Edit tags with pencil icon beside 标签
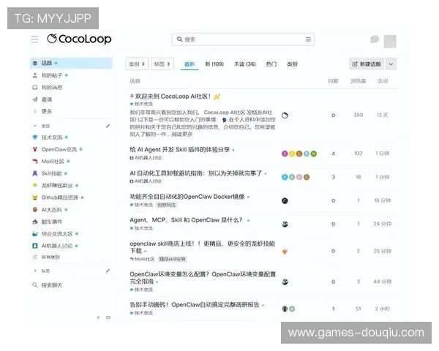This screenshot has width=439, height=351. pyautogui.click(x=108, y=271)
